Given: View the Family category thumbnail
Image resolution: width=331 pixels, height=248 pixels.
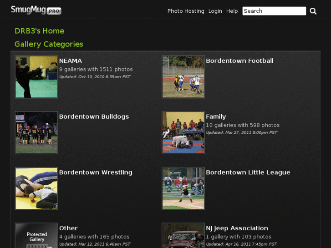Looking at the screenshot, I should (x=183, y=132).
